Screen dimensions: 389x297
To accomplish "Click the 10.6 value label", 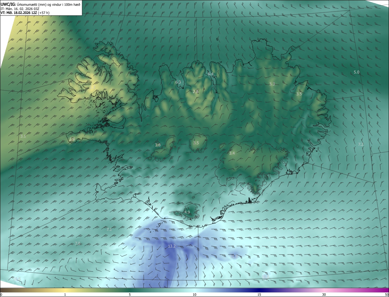I will [x=17, y=279].
